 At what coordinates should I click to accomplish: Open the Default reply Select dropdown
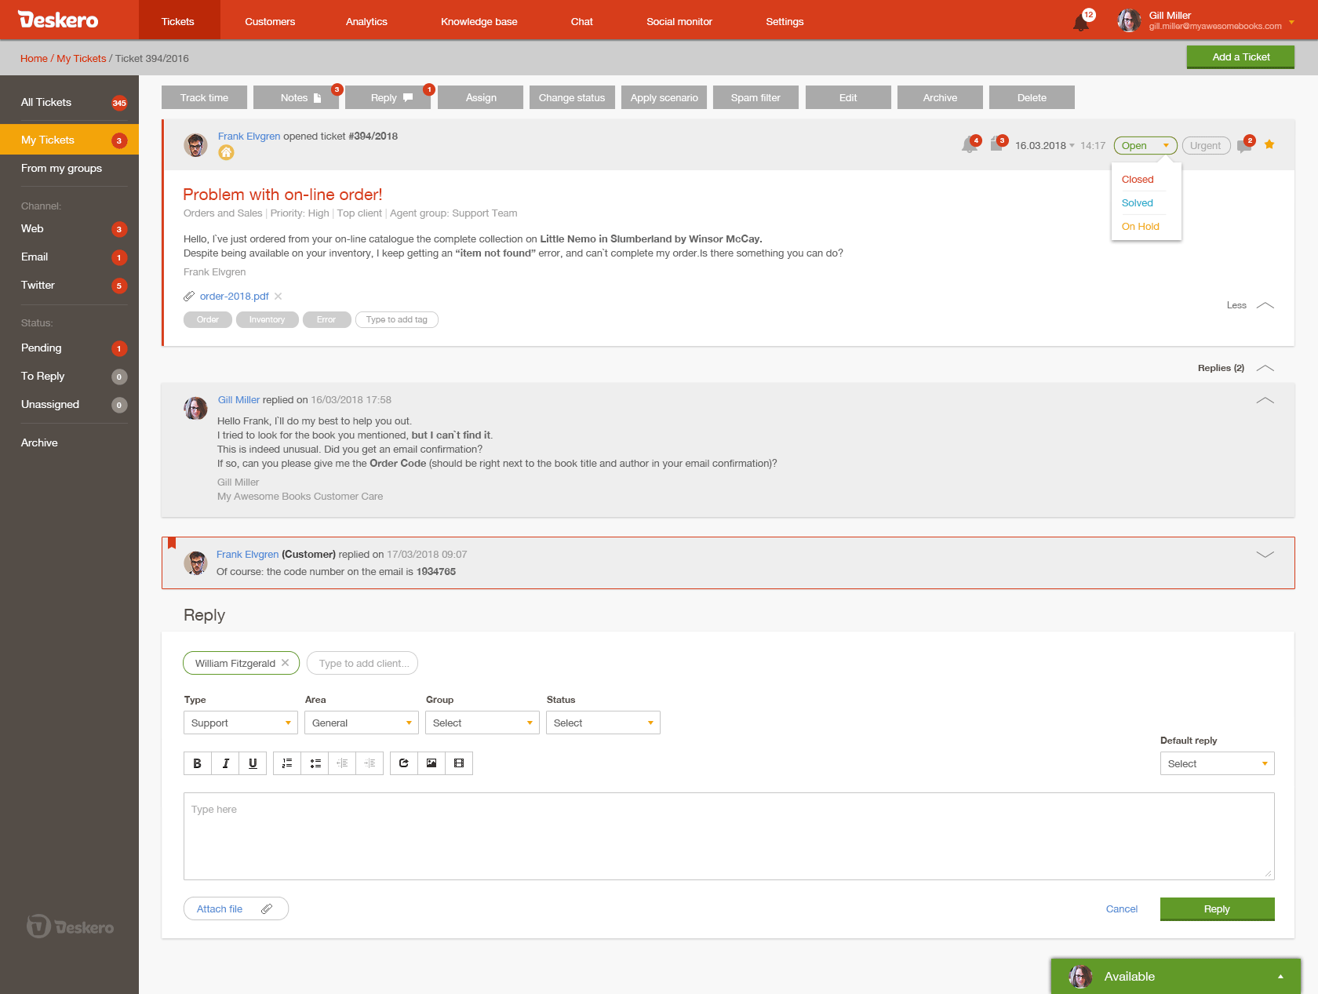point(1218,763)
